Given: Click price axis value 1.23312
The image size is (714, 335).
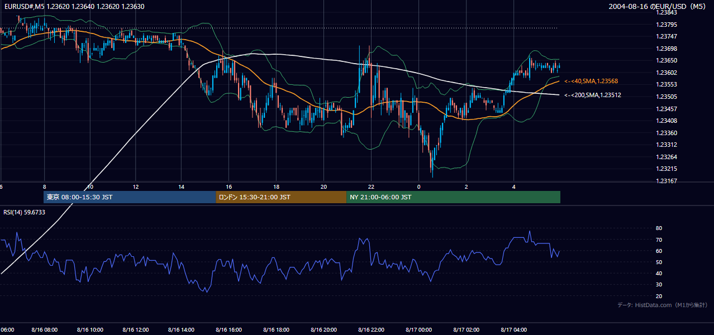Looking at the screenshot, I should click(666, 145).
